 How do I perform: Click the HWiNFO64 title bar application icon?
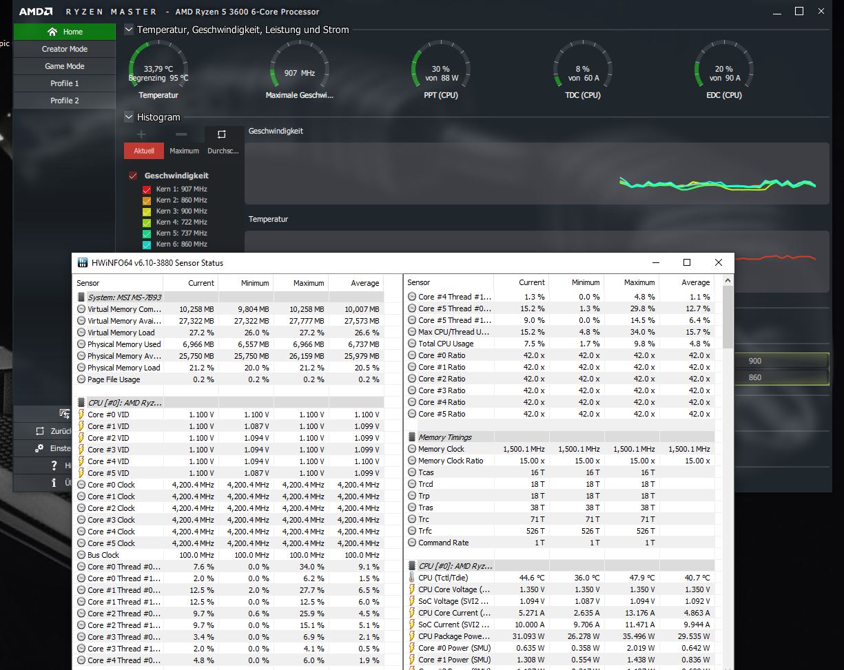pyautogui.click(x=83, y=262)
